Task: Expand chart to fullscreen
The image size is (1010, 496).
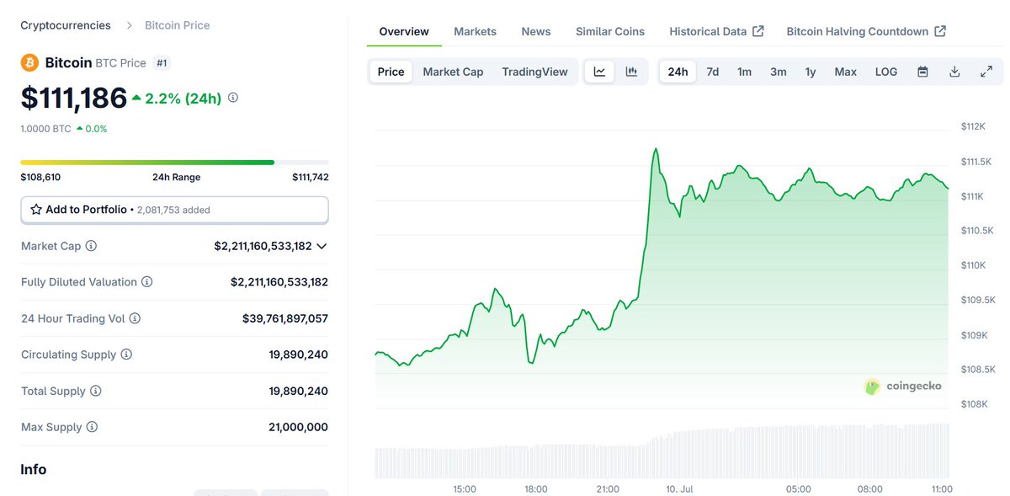Action: tap(986, 72)
